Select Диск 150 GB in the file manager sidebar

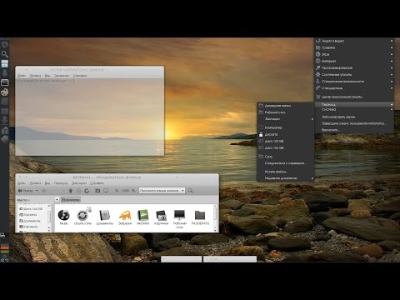point(31,208)
